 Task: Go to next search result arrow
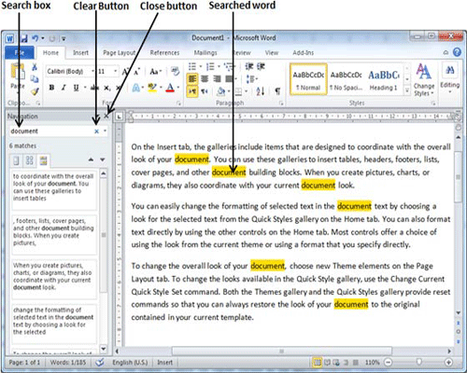103,159
